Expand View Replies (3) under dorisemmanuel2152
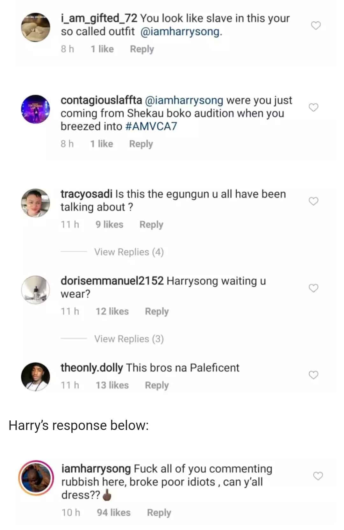 [x=129, y=339]
